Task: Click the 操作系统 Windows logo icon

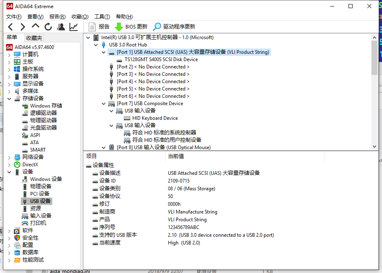Action: click(17, 69)
